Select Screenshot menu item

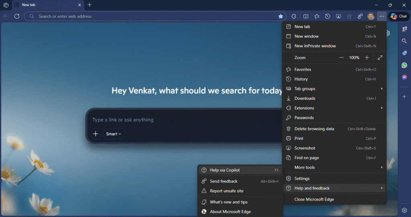[334, 148]
